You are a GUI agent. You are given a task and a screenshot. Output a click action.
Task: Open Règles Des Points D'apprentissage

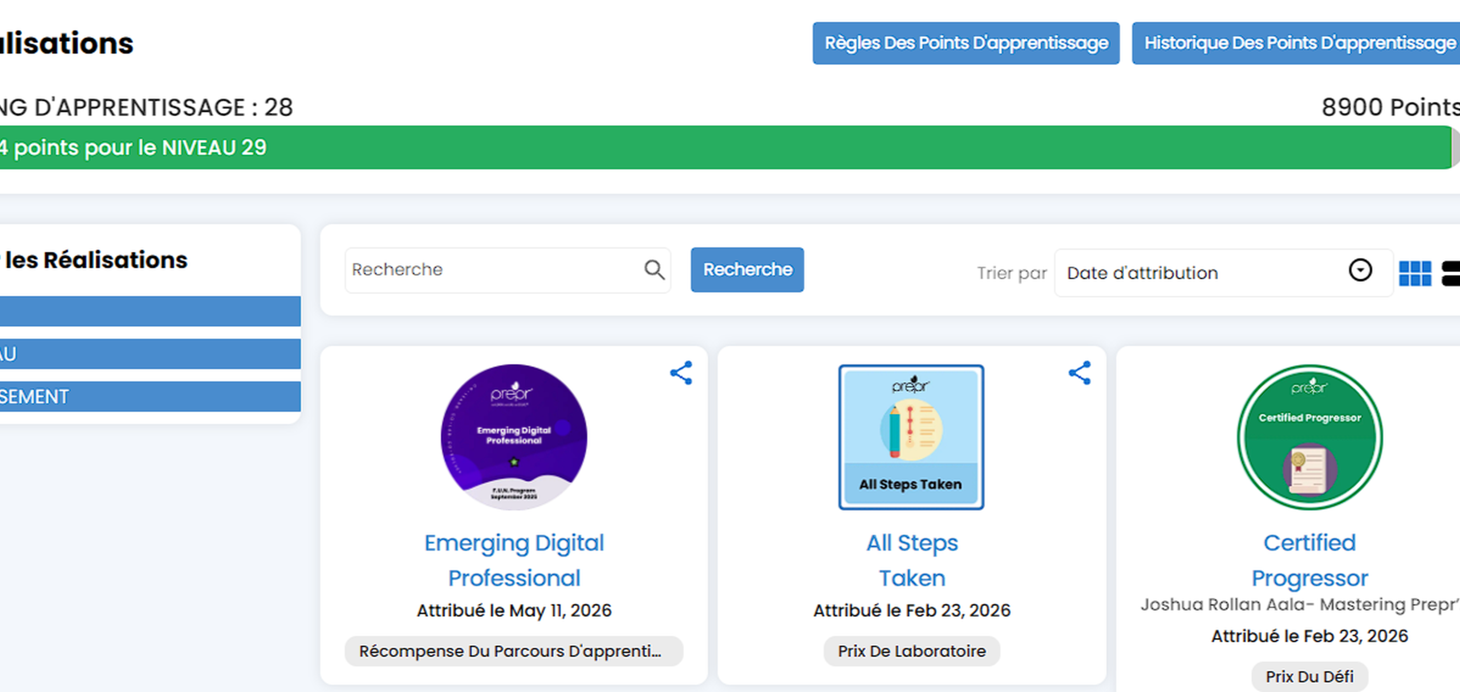pos(966,43)
